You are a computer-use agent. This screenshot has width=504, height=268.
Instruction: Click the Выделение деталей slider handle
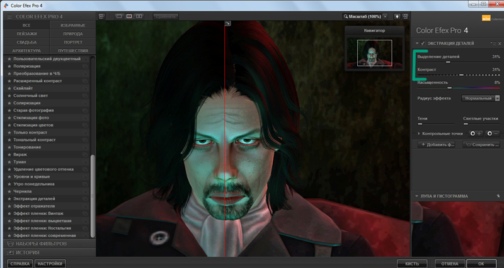click(448, 62)
